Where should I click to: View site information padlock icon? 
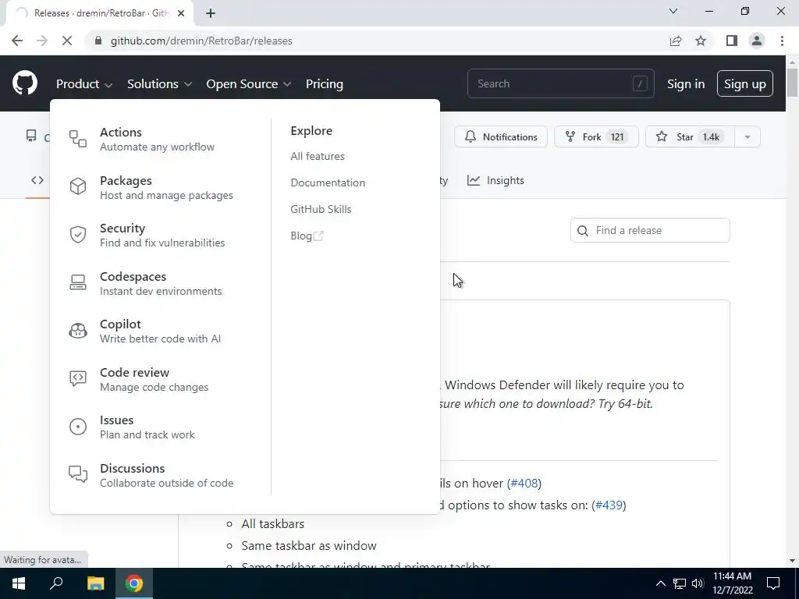[98, 41]
